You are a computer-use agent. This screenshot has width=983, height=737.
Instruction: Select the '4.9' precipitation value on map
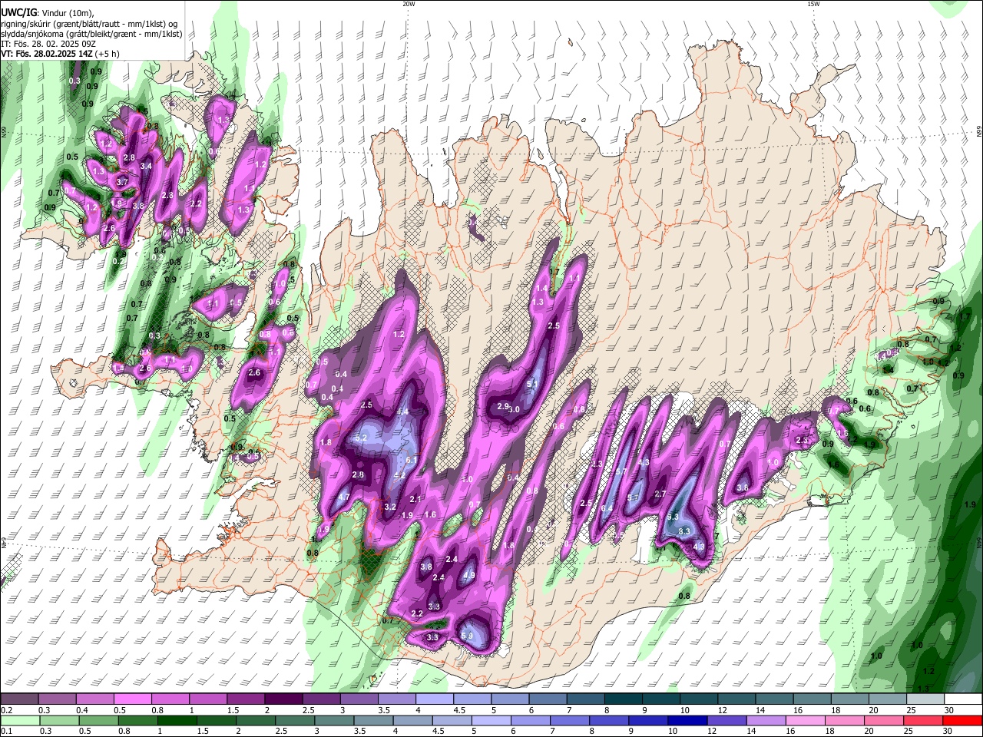pyautogui.click(x=469, y=576)
